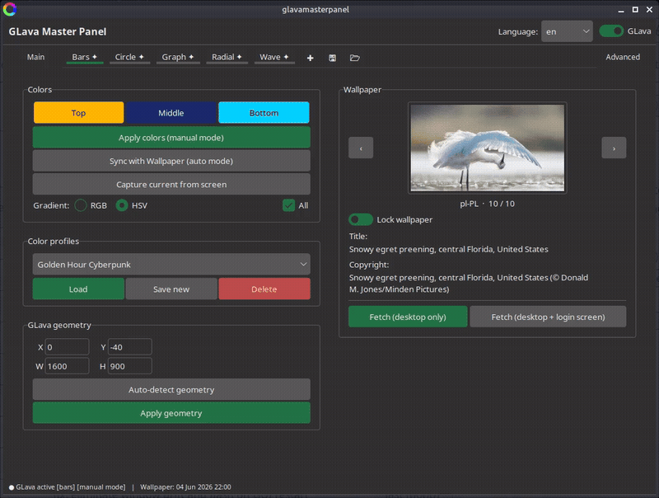Click the copyright text Donald M. Jones
The image size is (659, 498).
pos(468,284)
